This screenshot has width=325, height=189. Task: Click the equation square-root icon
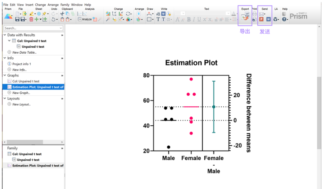158,14
